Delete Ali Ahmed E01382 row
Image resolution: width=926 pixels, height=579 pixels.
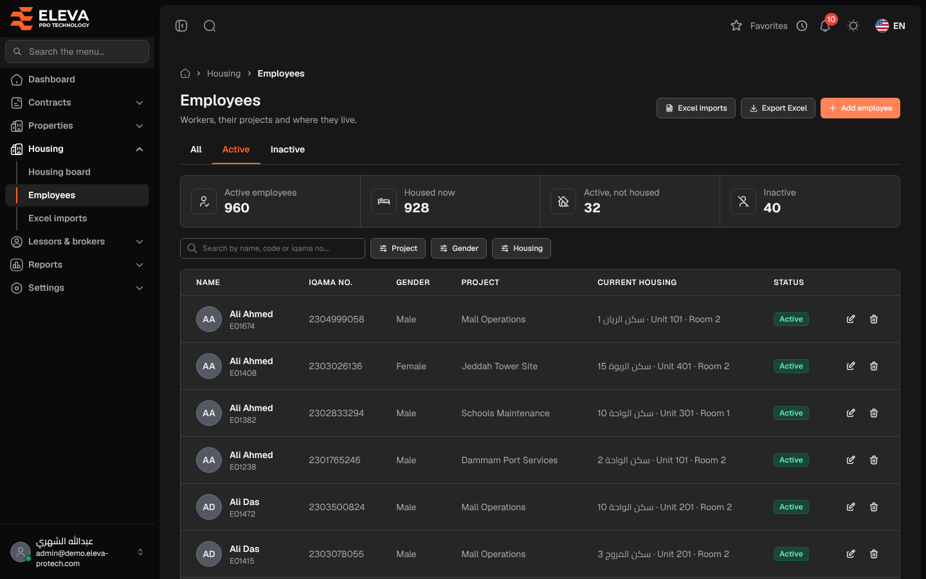point(874,413)
